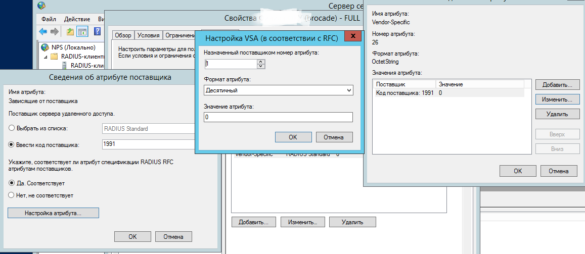
Task: Increase the vendor-assigned attribute number spinner
Action: pos(261,62)
